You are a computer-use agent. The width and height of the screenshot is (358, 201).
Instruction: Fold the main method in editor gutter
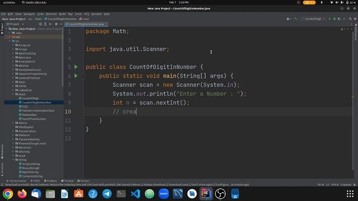pos(83,76)
